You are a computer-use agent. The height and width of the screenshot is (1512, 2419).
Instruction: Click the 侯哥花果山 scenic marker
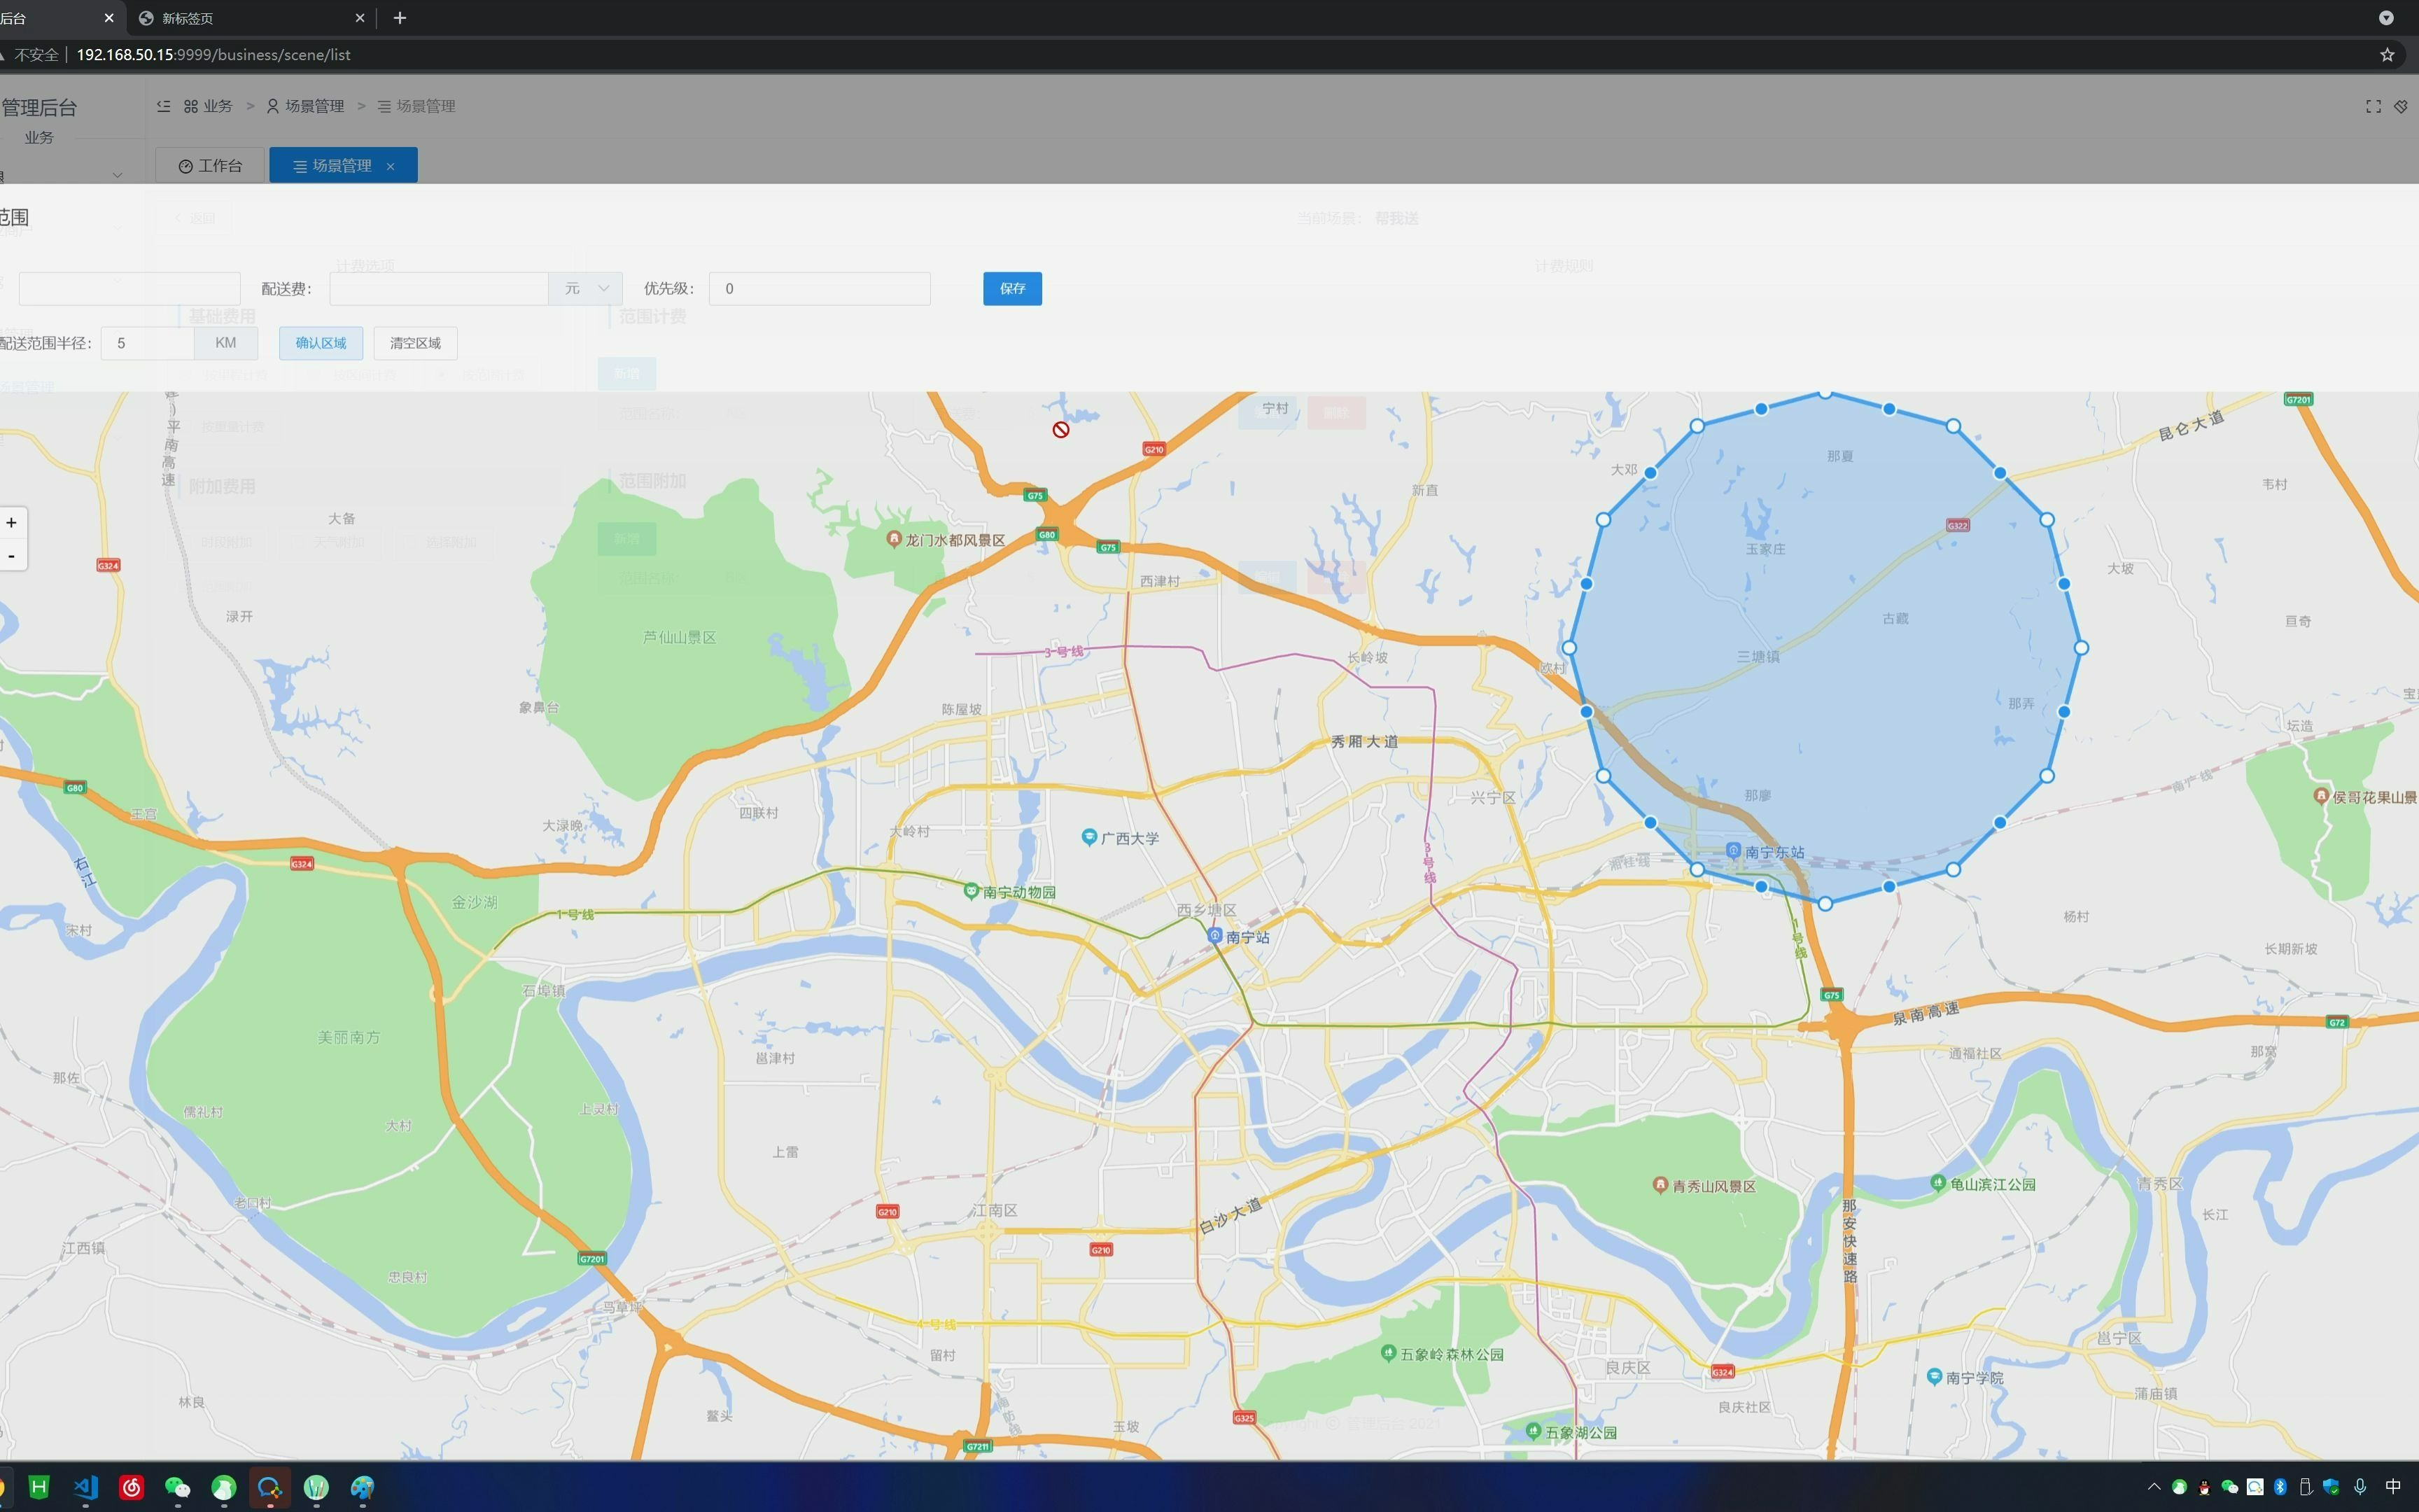coord(2321,795)
